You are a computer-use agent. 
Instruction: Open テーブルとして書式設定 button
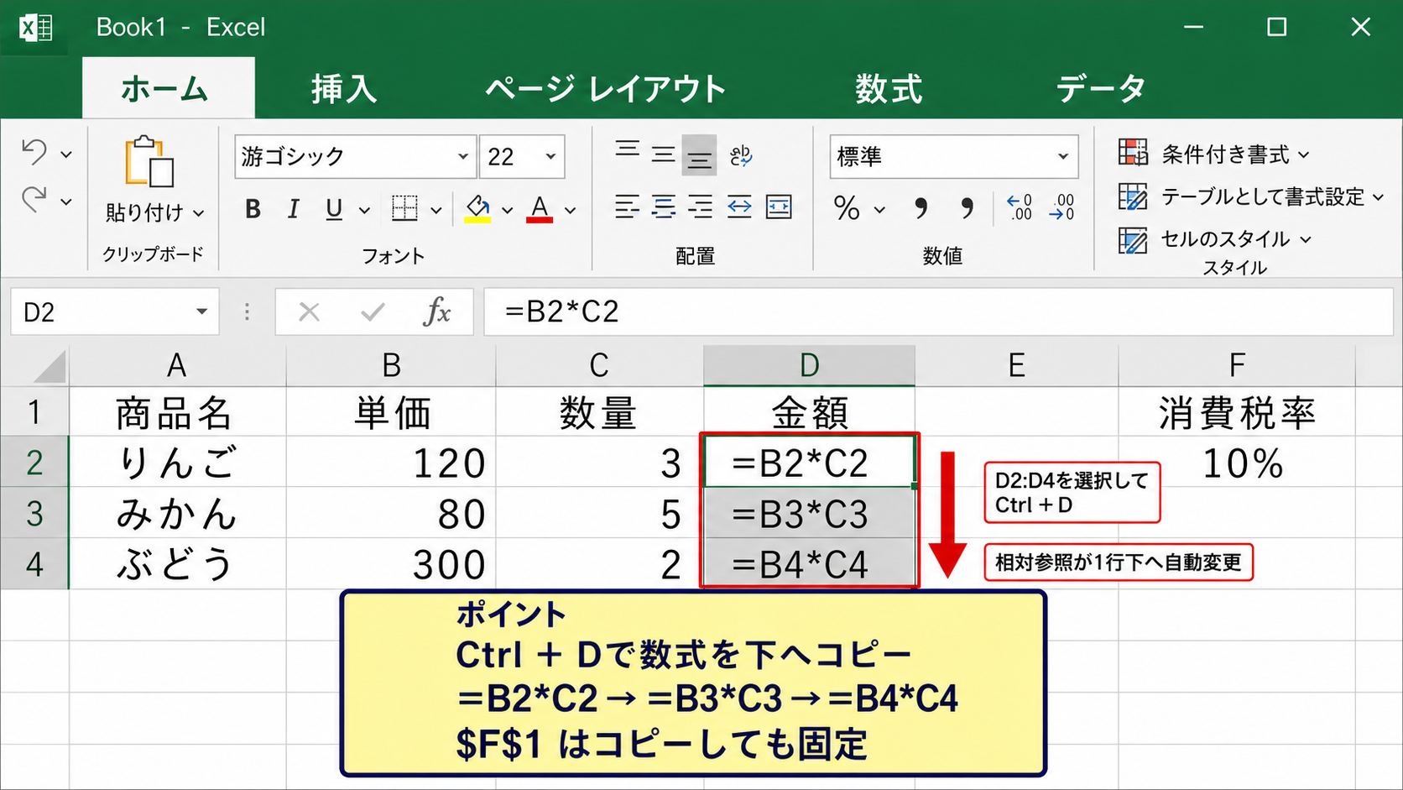(x=1251, y=196)
